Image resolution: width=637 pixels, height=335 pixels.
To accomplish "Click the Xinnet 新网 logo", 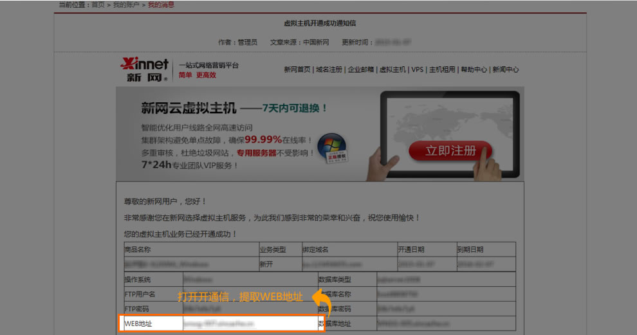I will (144, 69).
